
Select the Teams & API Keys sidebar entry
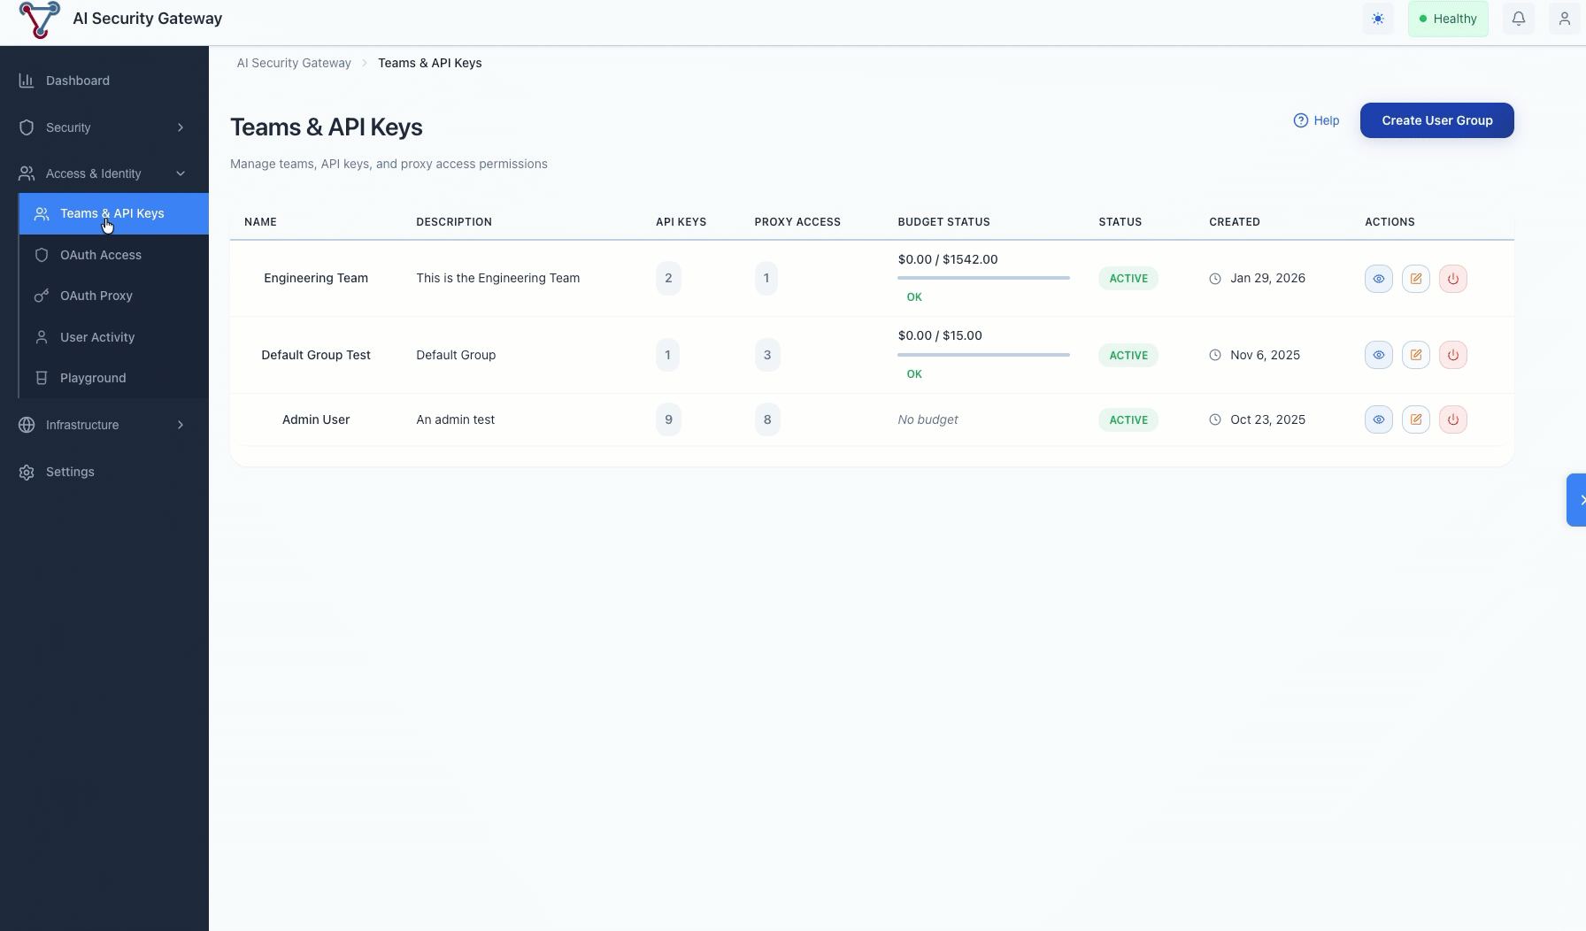point(112,213)
